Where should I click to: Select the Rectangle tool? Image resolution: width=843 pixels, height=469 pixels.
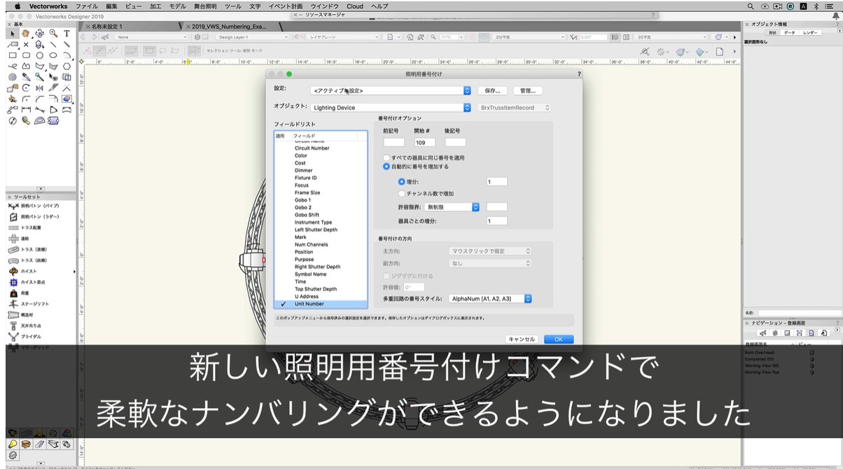[x=12, y=55]
